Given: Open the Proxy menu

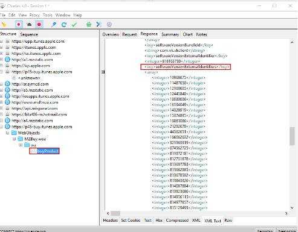Looking at the screenshot, I should coord(34,15).
